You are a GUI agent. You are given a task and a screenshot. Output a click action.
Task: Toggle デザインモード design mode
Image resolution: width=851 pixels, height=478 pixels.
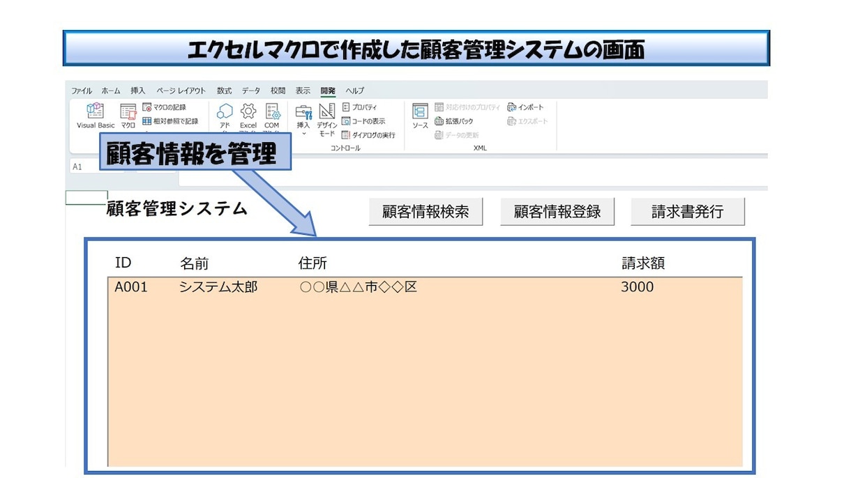coord(326,120)
